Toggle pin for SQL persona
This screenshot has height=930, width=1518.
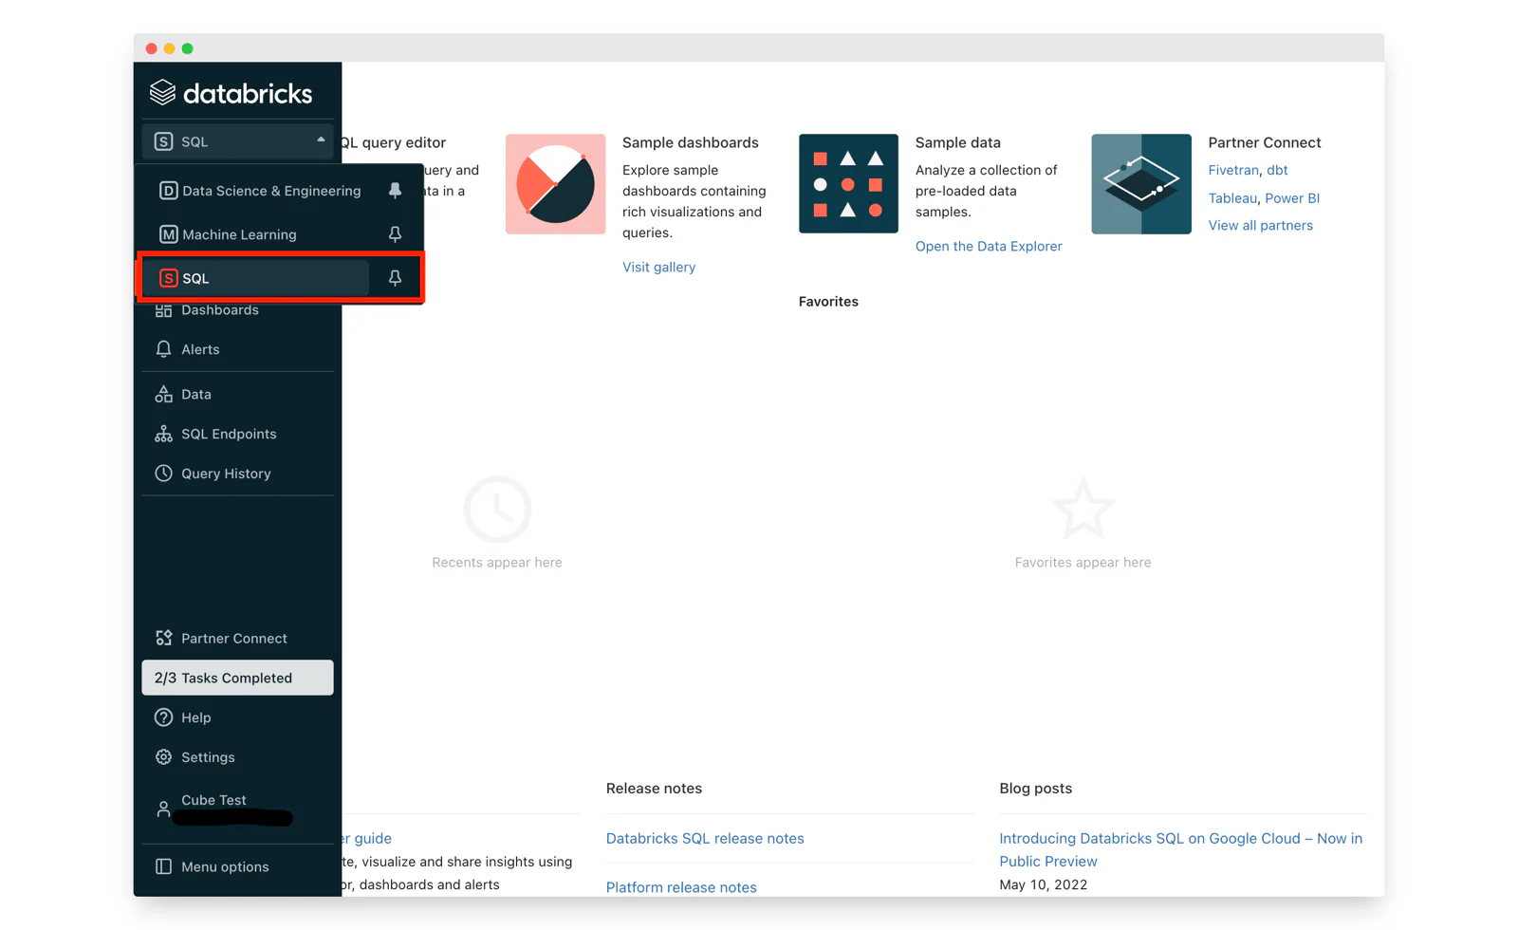coord(395,278)
